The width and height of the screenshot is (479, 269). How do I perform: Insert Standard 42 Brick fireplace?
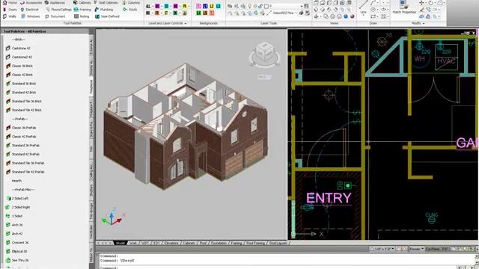pyautogui.click(x=21, y=93)
